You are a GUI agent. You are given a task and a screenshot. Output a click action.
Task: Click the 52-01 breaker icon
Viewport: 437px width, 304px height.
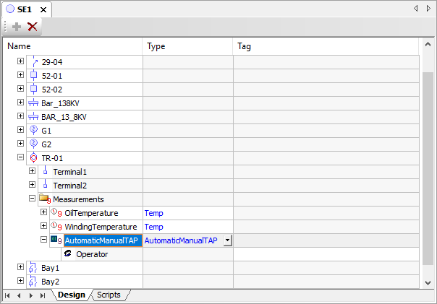point(33,76)
